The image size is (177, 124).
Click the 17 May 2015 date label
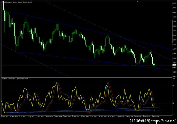tap(129, 117)
